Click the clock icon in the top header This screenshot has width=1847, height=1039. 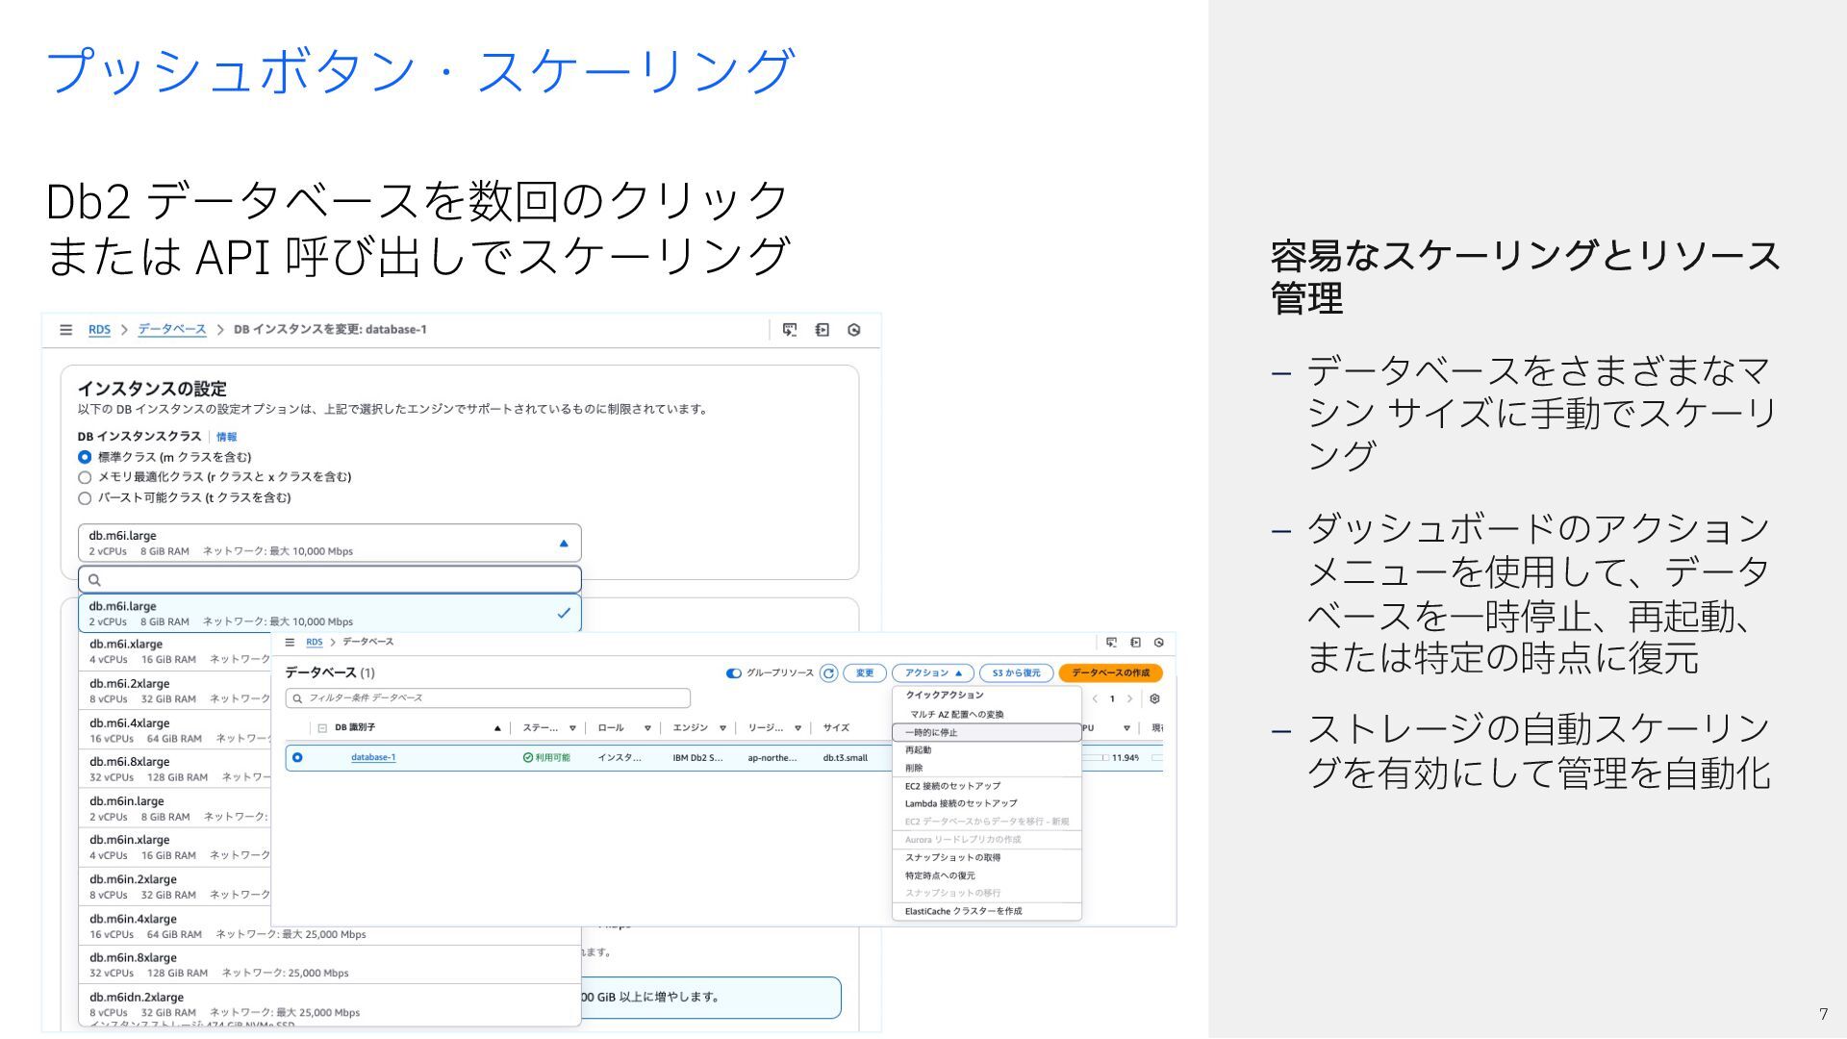coord(854,330)
